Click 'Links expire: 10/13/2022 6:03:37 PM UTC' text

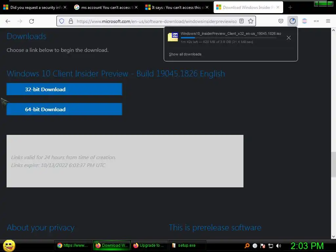pos(58,165)
